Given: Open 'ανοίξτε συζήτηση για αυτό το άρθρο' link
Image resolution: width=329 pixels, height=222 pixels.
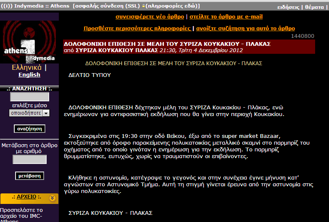Looking at the screenshot, I should [245, 29].
